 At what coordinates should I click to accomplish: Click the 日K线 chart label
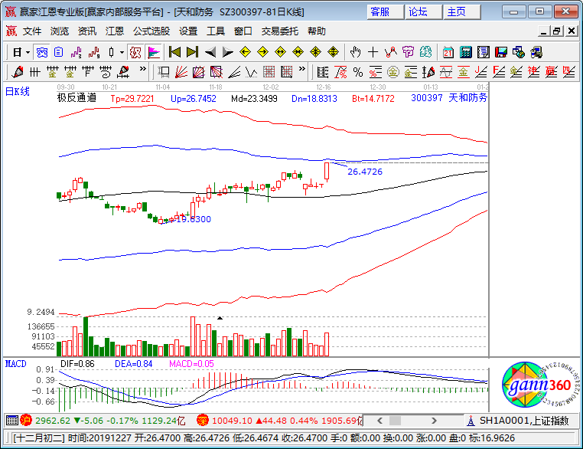tap(18, 92)
